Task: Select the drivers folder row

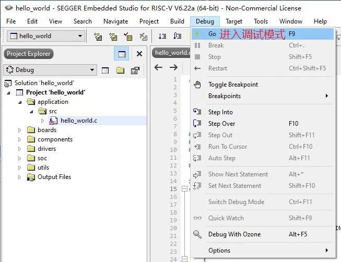Action: (47, 149)
